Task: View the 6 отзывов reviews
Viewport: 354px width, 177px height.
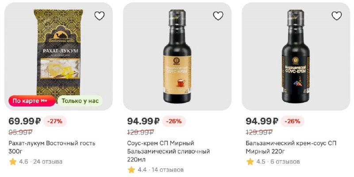Action: tap(285, 162)
